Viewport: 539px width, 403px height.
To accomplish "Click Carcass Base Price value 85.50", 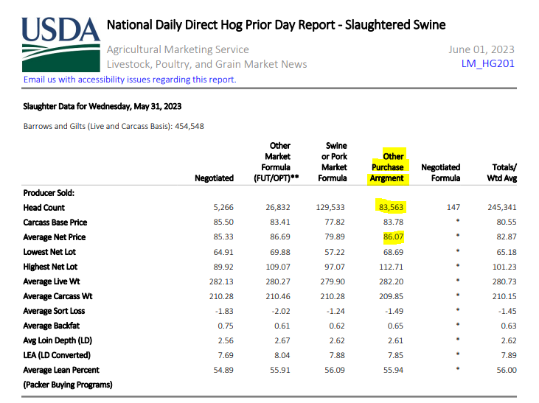I will (223, 222).
